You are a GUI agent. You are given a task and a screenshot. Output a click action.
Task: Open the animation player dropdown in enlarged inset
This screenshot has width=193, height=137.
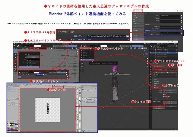pos(108,40)
